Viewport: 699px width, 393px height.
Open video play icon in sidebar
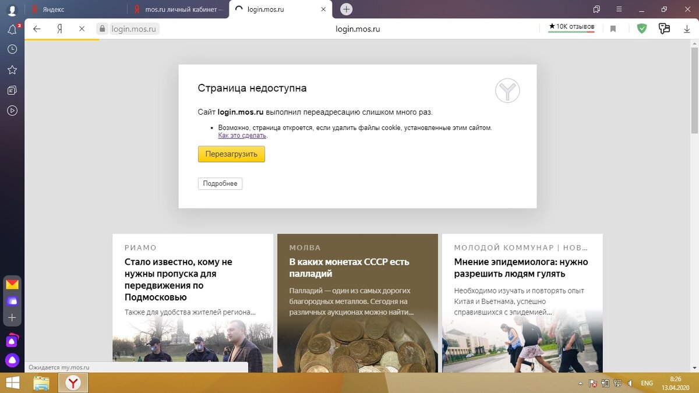coord(12,110)
